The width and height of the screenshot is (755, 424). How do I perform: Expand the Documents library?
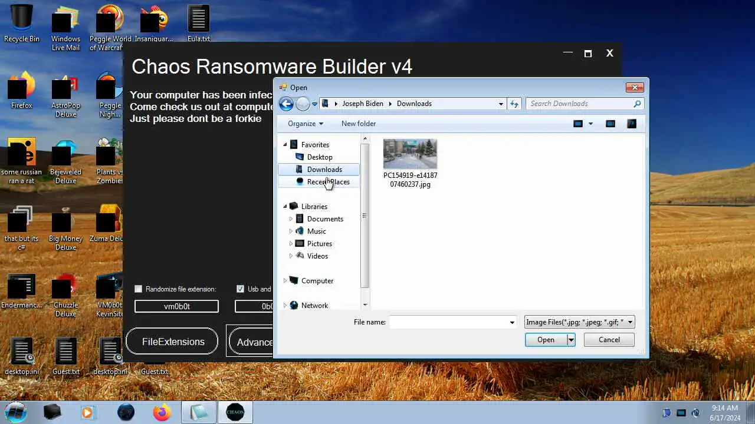(291, 219)
